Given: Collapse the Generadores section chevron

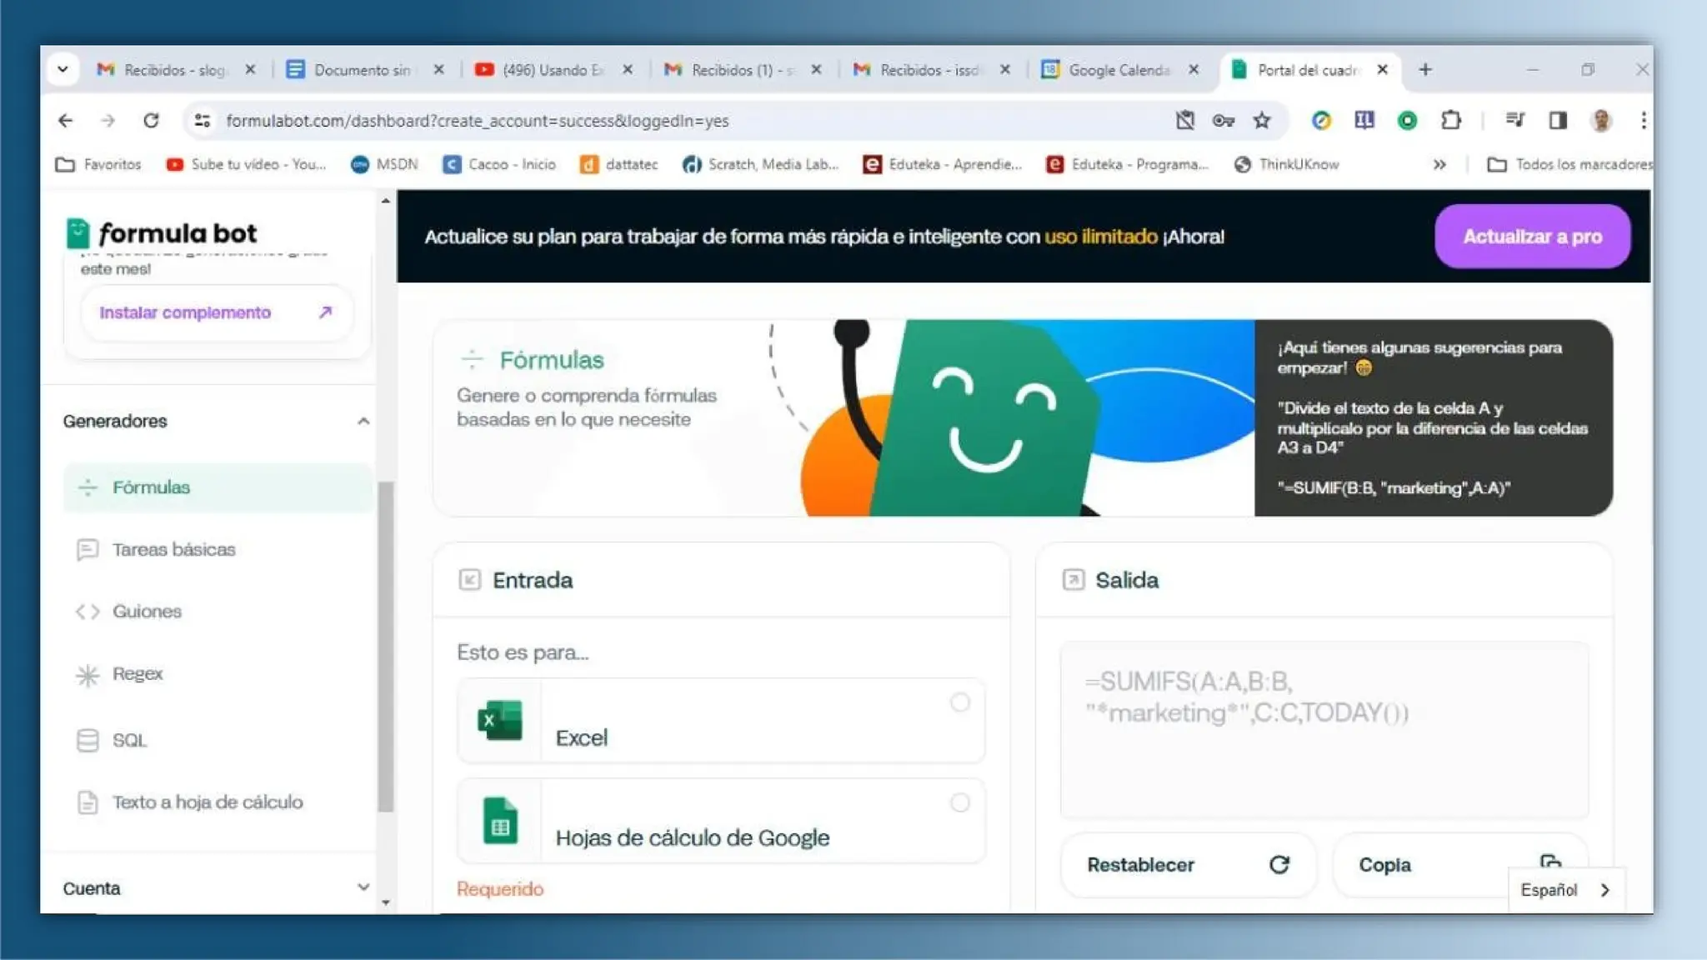Looking at the screenshot, I should tap(363, 421).
